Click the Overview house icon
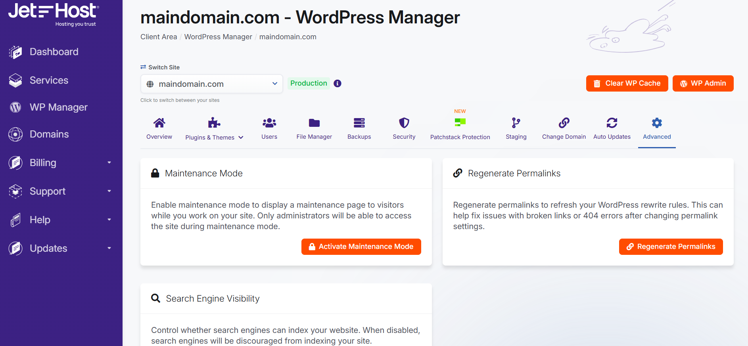 (x=159, y=123)
